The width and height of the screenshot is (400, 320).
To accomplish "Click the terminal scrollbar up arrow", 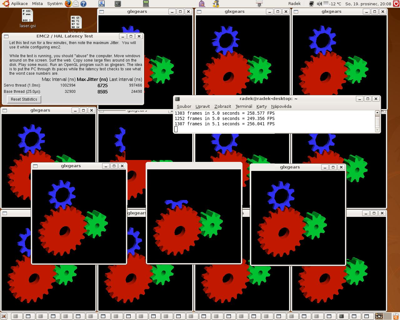I will click(x=377, y=113).
